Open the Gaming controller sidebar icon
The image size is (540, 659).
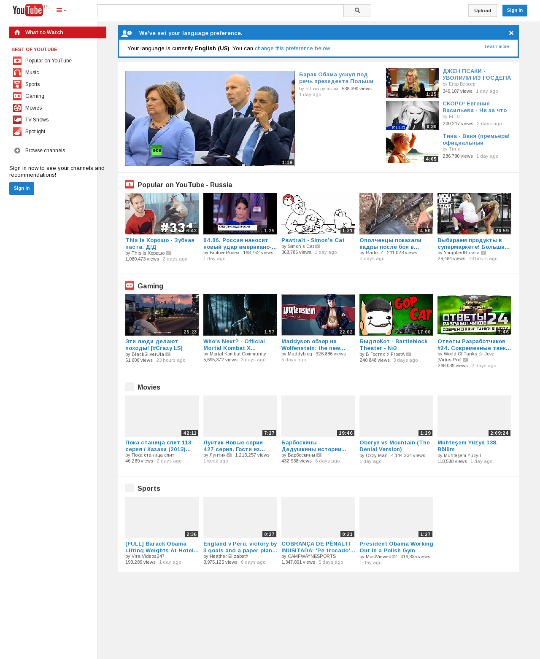(17, 96)
